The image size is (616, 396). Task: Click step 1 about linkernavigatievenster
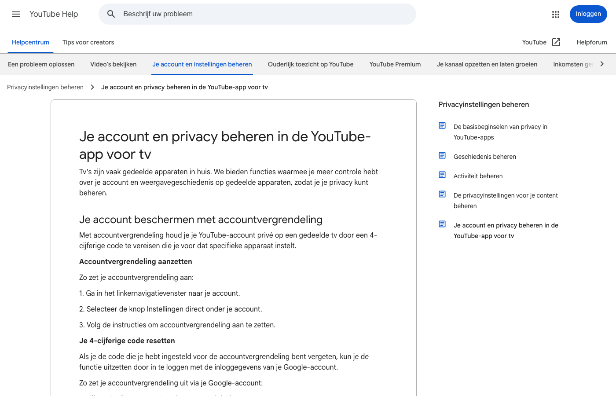160,293
